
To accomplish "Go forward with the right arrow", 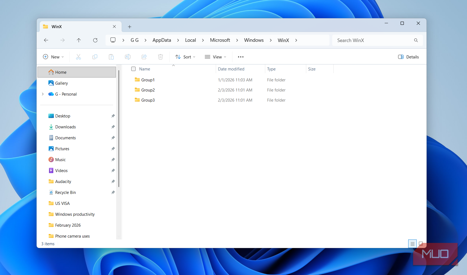I will point(63,40).
